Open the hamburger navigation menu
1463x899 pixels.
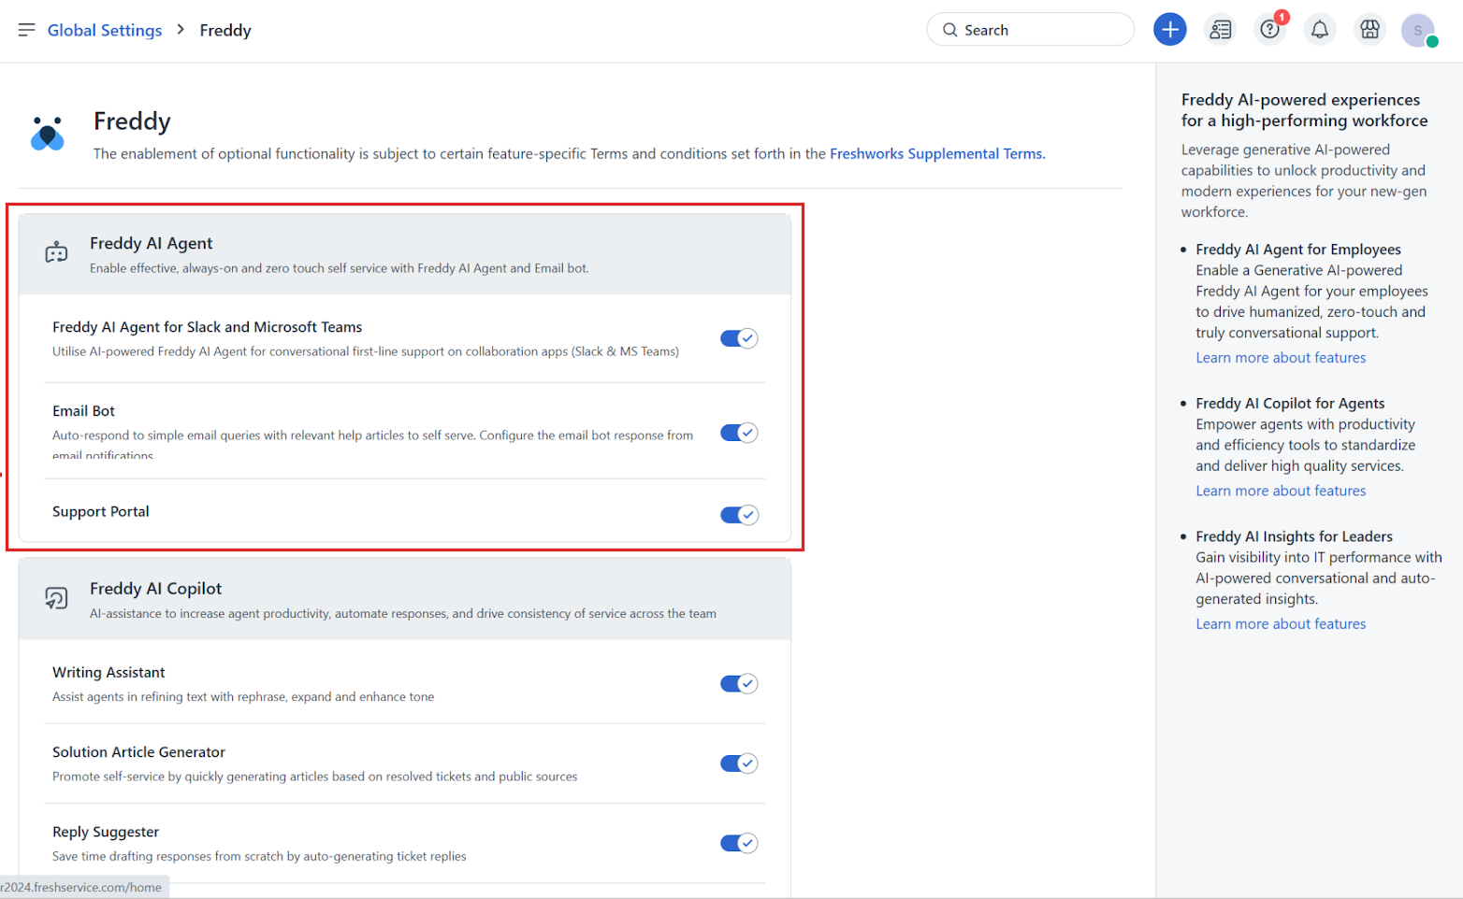point(26,30)
